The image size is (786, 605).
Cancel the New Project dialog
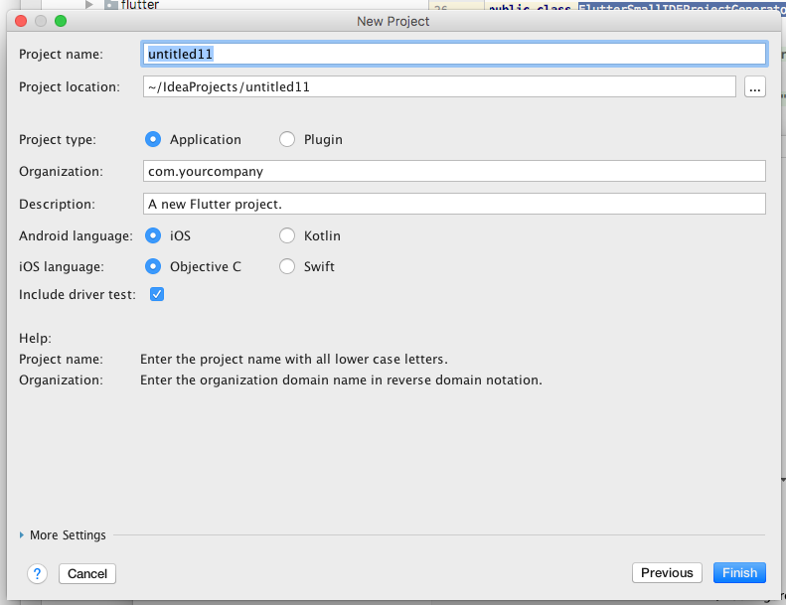87,573
